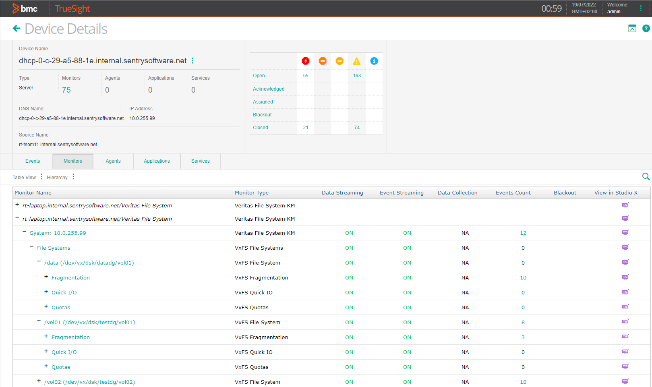The height and width of the screenshot is (387, 652).
Task: Open the user menu dots next to admin
Action: pos(641,8)
